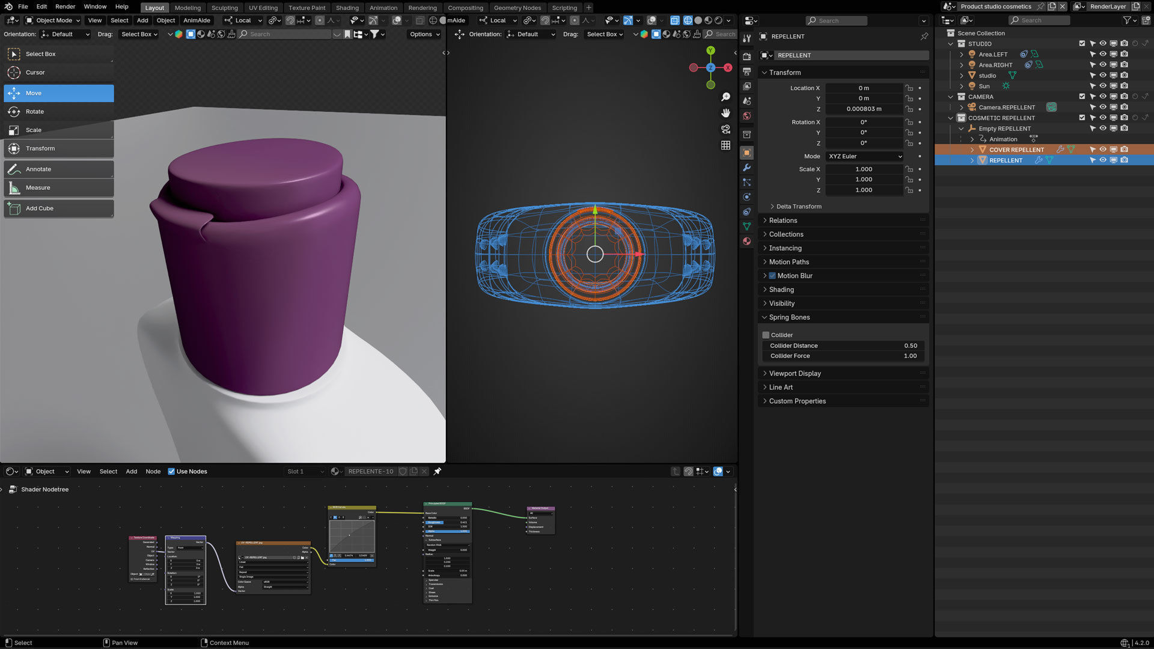
Task: Open the Collection properties tab
Action: pyautogui.click(x=746, y=135)
